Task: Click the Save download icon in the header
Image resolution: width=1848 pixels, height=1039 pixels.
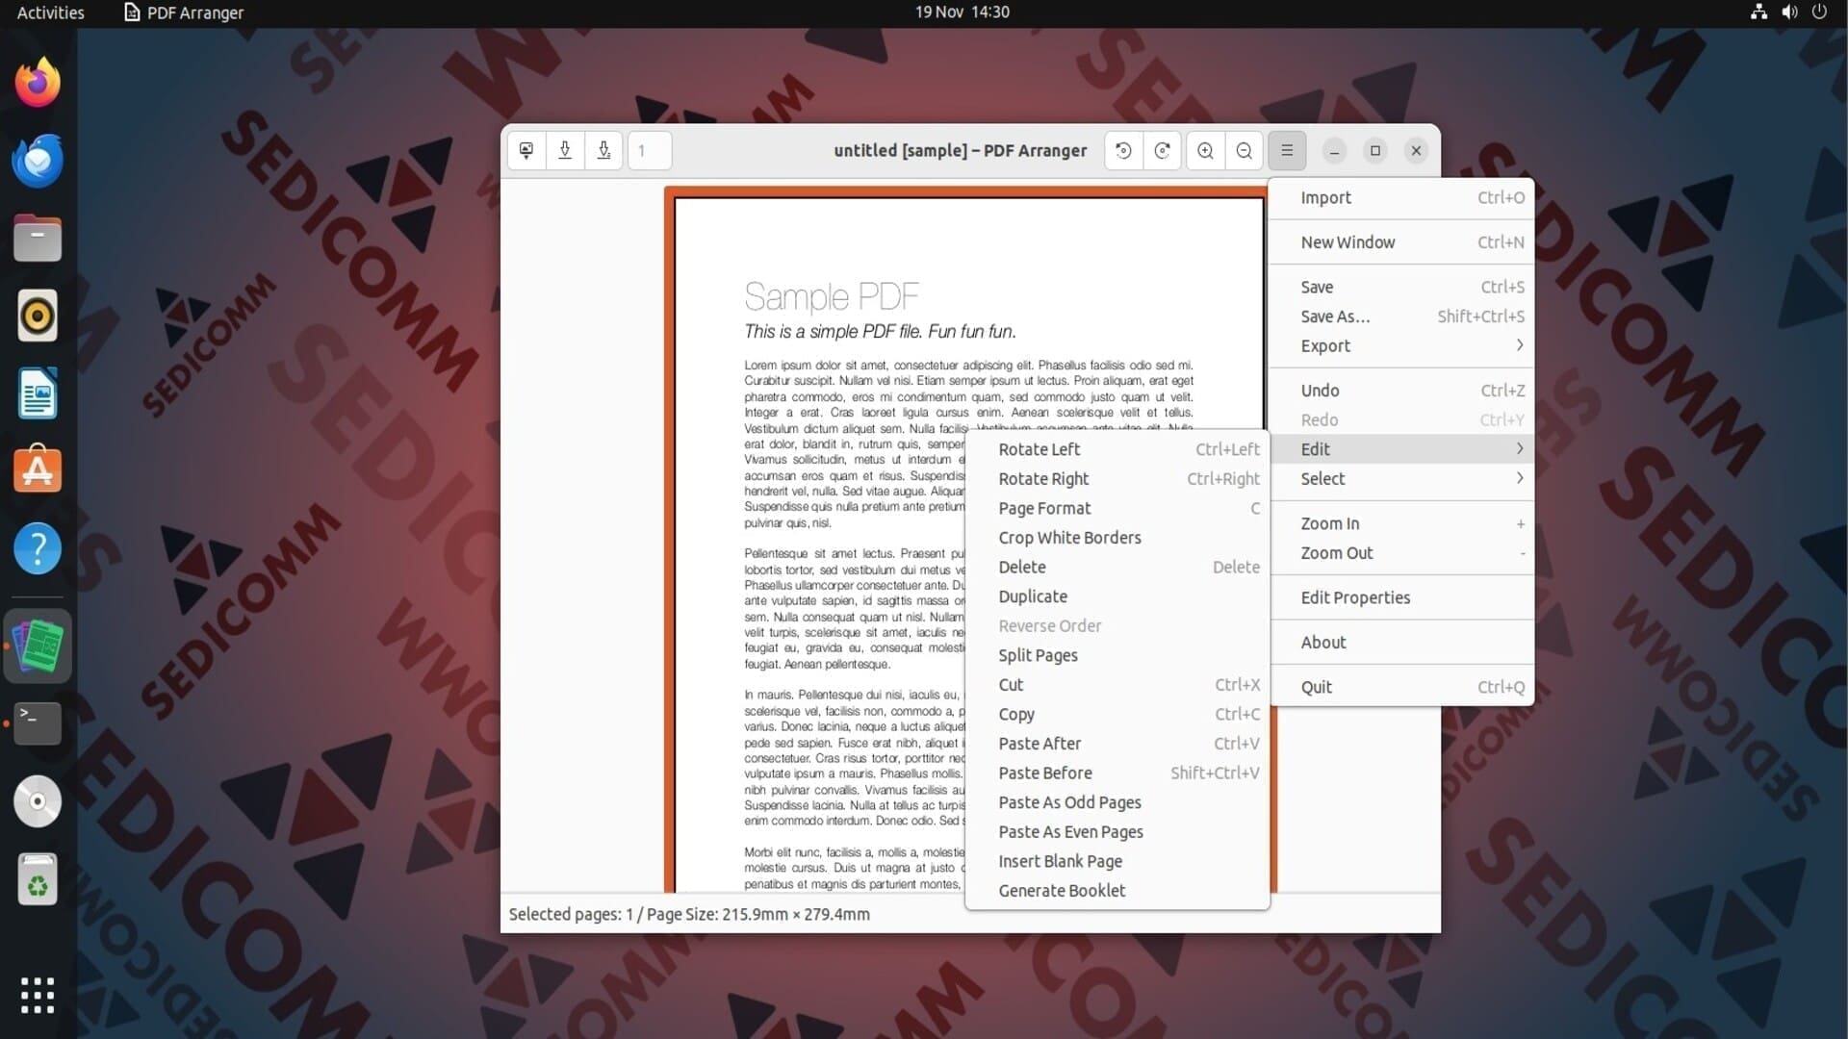Action: tap(565, 150)
